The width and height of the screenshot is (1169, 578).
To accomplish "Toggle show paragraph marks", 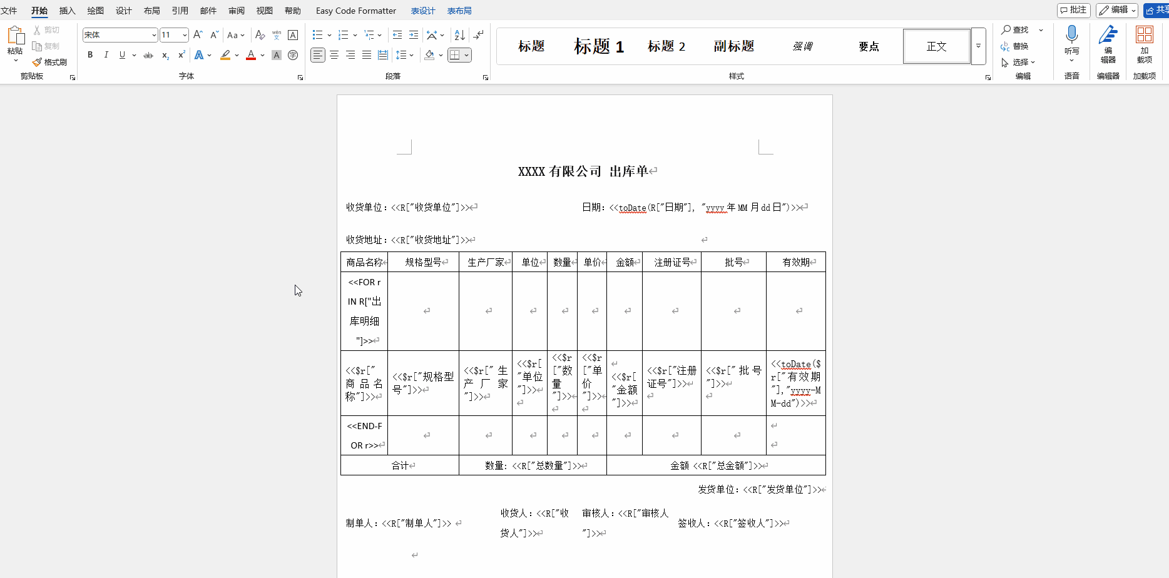I will tap(479, 35).
